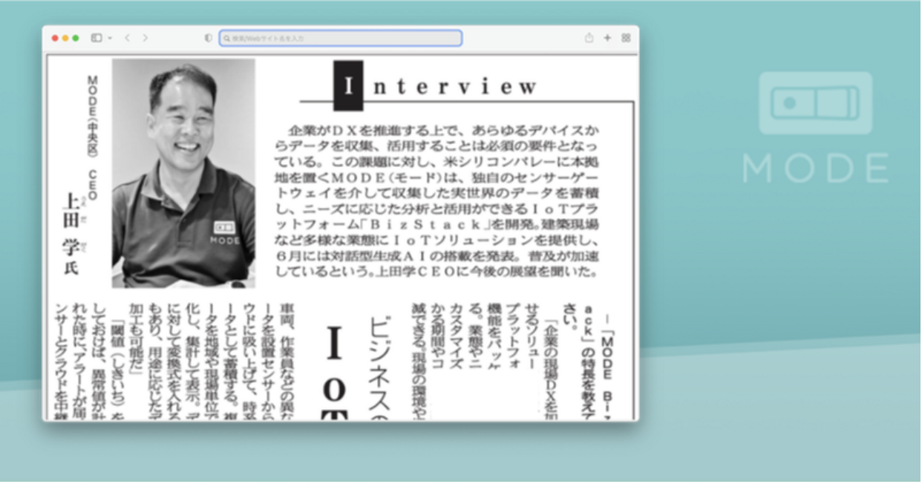Click the article introduction paragraph text
Screen dimensions: 922x484
click(x=437, y=200)
